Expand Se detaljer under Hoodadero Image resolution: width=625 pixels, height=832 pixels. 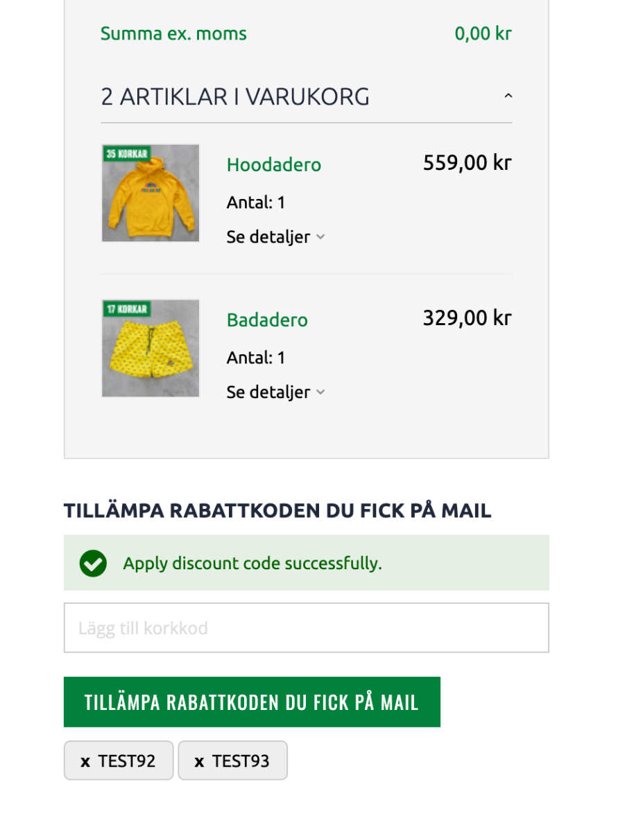(275, 237)
